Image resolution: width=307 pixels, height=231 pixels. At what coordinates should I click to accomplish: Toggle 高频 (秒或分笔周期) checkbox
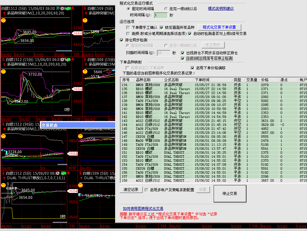128,34
